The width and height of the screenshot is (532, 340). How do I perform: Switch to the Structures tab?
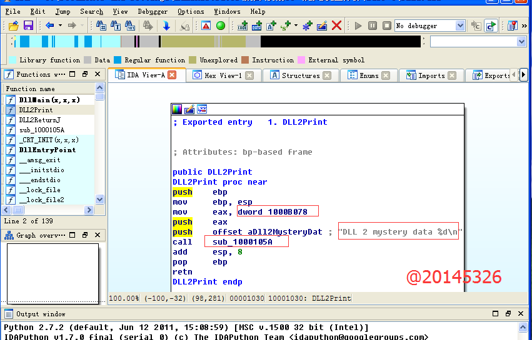[300, 75]
